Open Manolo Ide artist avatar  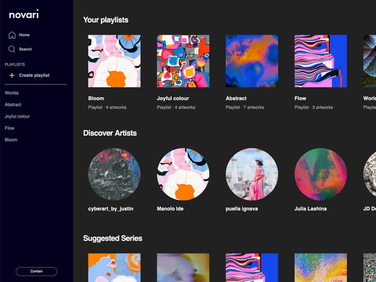183,174
